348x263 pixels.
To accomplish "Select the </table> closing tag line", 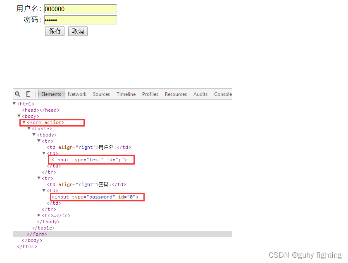I will [x=43, y=228].
